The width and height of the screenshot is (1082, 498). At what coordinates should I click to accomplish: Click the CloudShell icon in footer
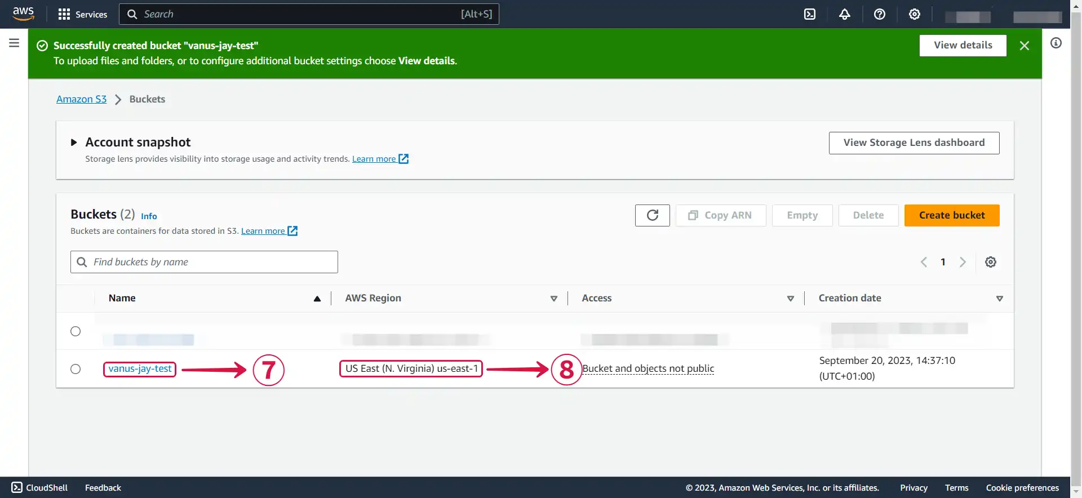coord(17,487)
